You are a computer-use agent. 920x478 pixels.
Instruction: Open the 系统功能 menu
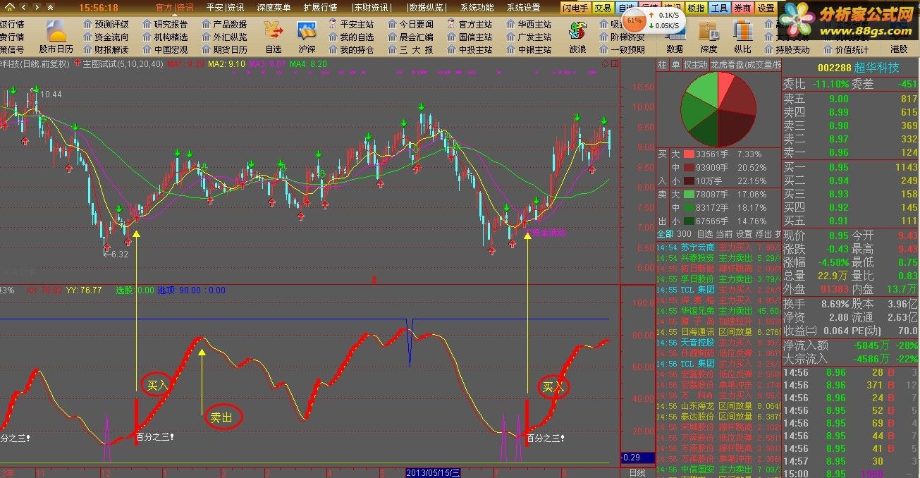tap(477, 8)
